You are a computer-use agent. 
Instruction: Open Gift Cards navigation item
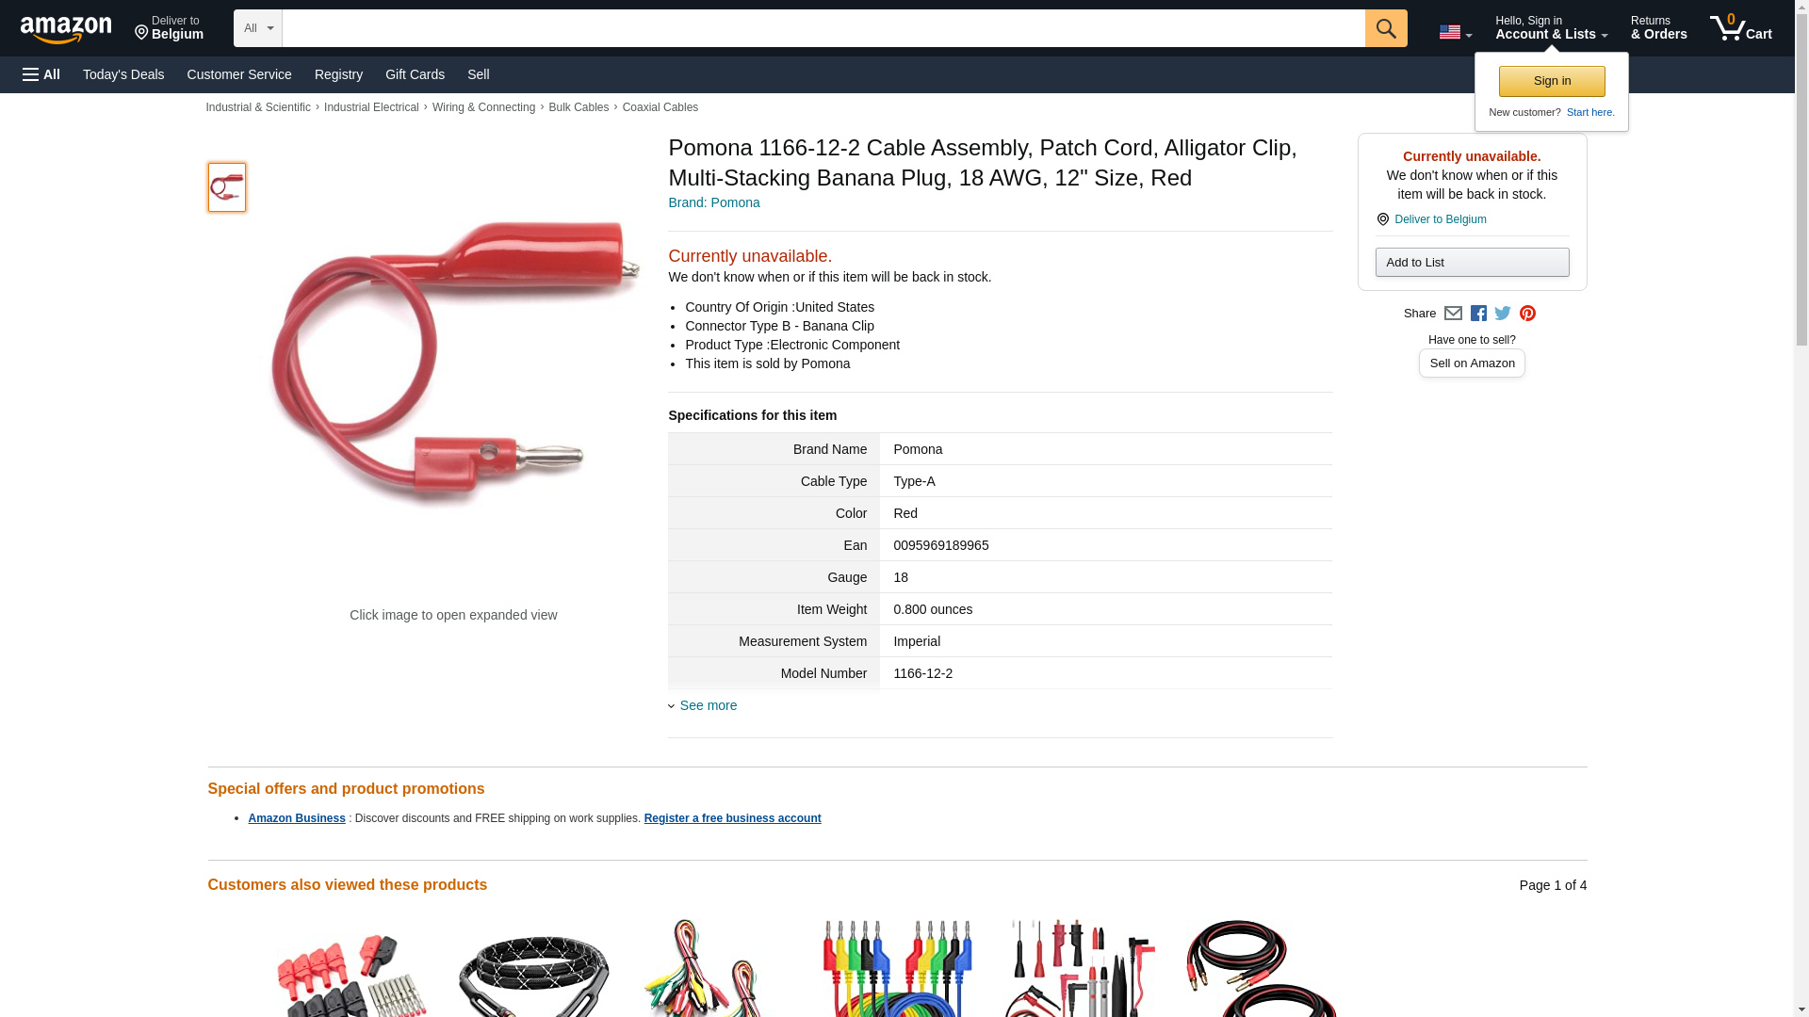point(415,74)
